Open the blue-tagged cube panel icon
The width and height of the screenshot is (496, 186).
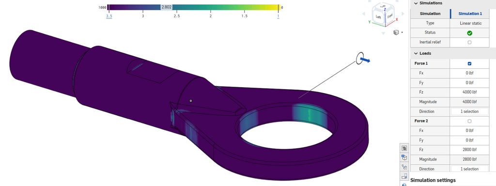(x=404, y=157)
